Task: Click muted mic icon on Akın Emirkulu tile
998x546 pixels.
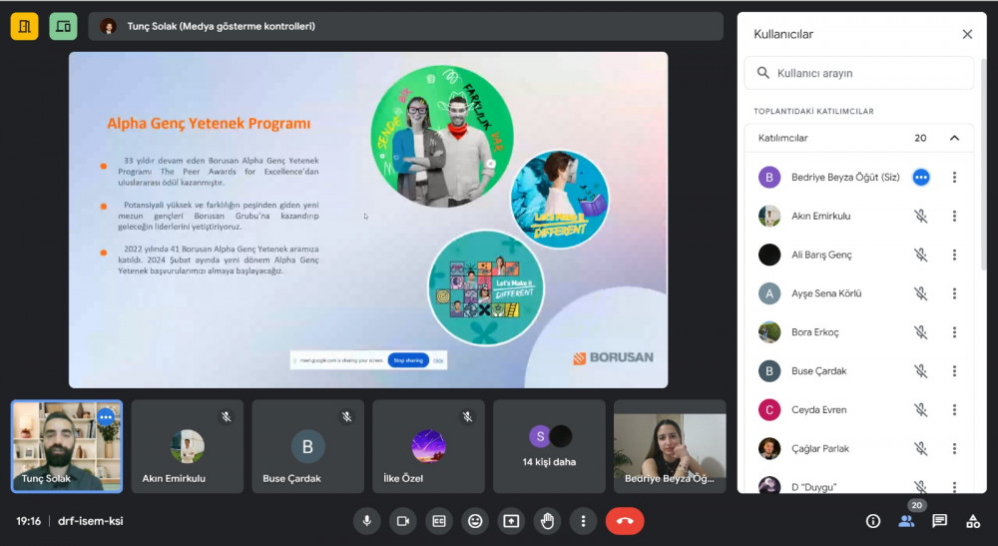Action: coord(226,417)
